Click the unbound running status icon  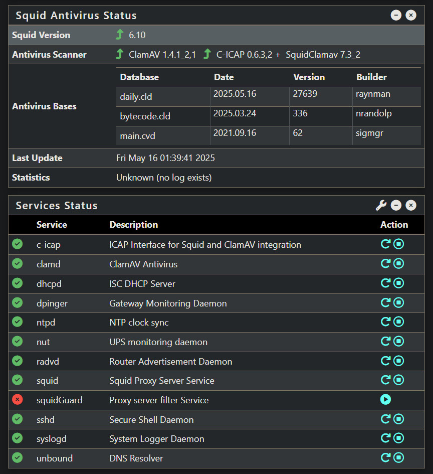(x=18, y=457)
